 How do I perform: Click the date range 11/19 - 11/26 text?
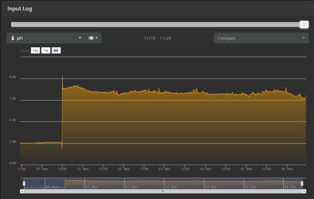[x=157, y=38]
